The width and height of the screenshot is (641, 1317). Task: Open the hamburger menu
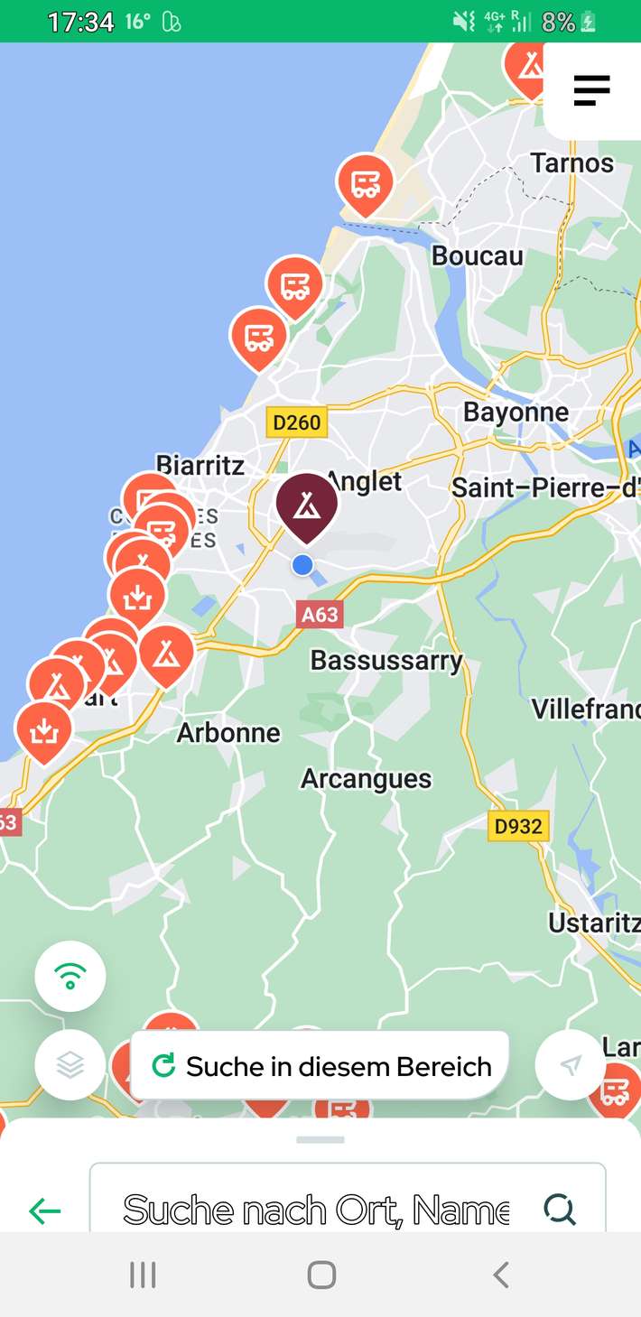pyautogui.click(x=592, y=90)
